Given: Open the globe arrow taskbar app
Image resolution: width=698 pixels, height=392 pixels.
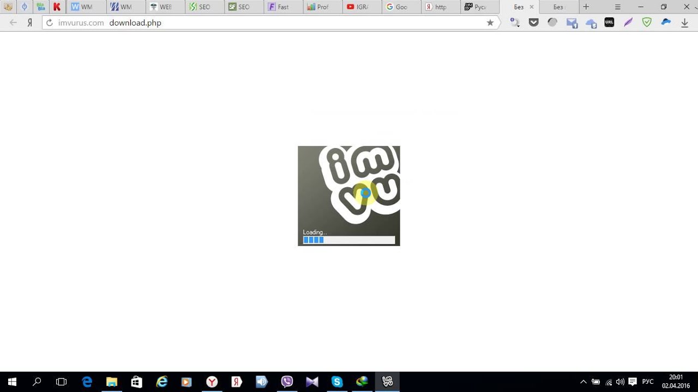Looking at the screenshot, I should [x=362, y=382].
